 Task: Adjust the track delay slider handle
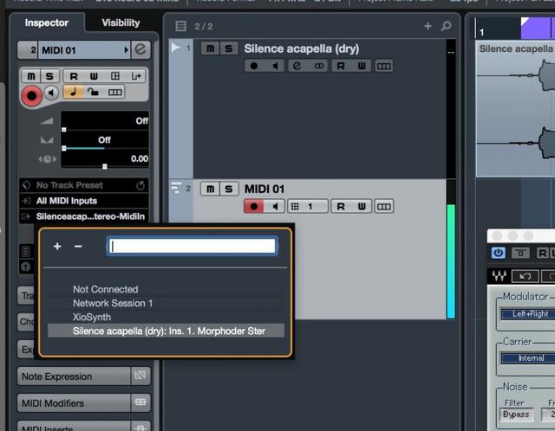[x=105, y=166]
